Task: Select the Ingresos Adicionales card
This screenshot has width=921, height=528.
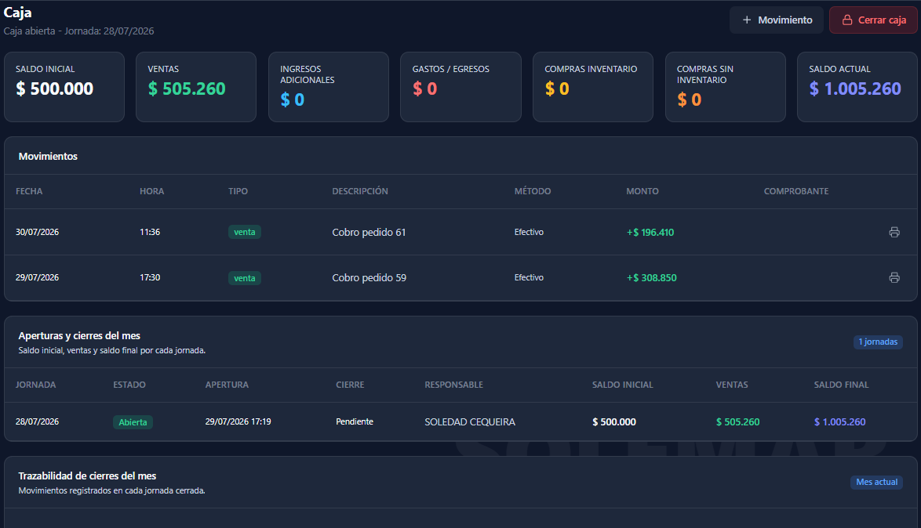Action: (329, 87)
